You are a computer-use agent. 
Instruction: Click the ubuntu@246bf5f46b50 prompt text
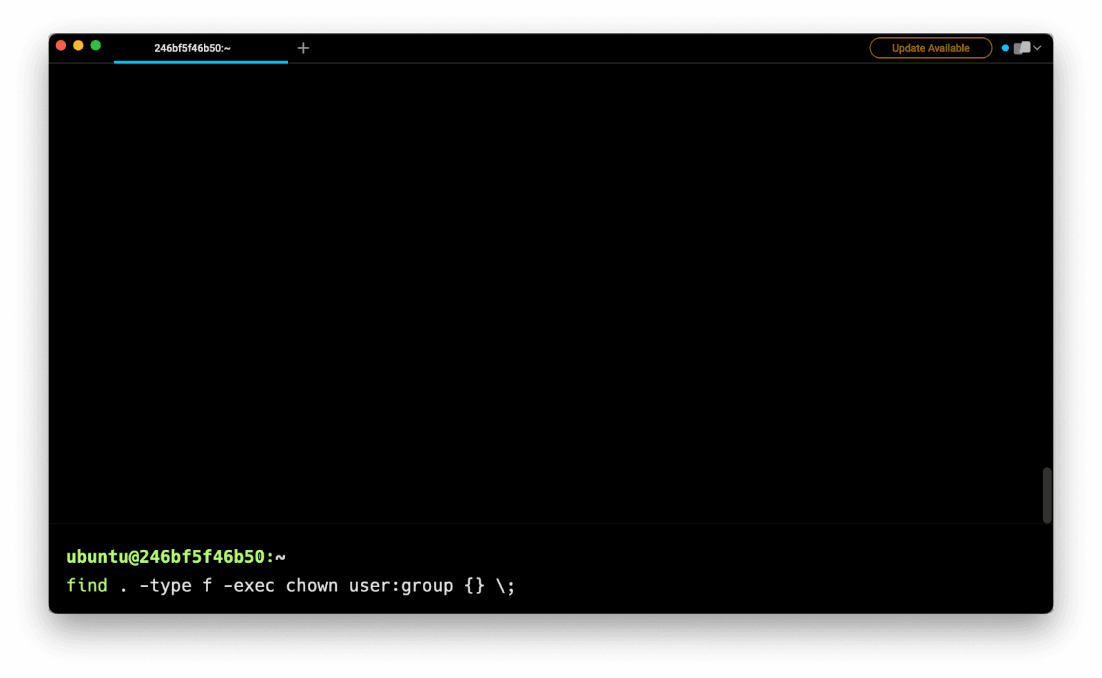pyautogui.click(x=165, y=557)
